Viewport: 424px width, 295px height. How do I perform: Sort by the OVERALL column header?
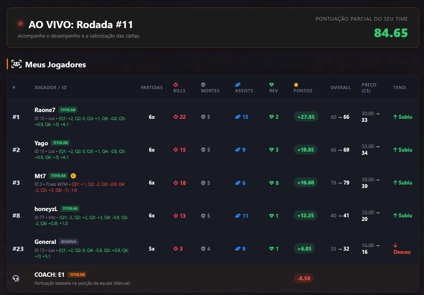click(x=341, y=88)
